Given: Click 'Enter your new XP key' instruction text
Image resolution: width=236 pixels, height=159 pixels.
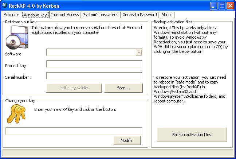Looking at the screenshot, I should 75,109.
